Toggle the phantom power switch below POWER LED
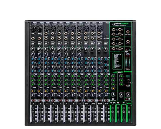The width and height of the screenshot is (161, 129). [126, 51]
